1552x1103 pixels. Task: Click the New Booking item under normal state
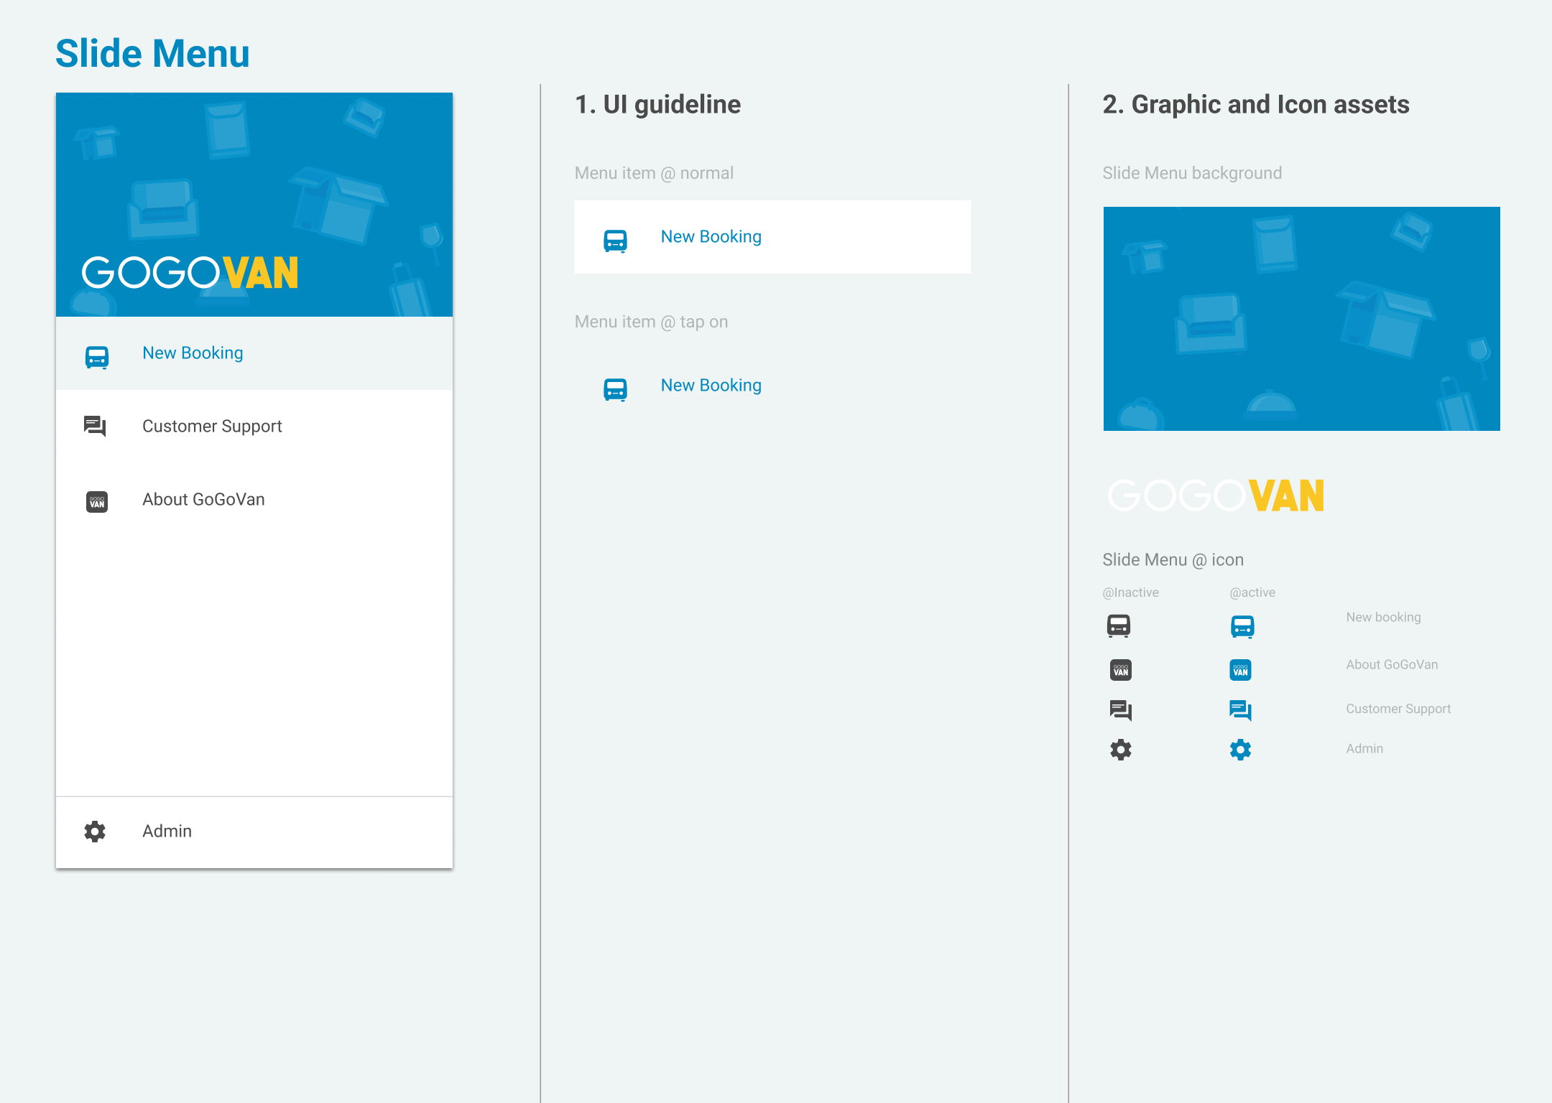click(772, 237)
